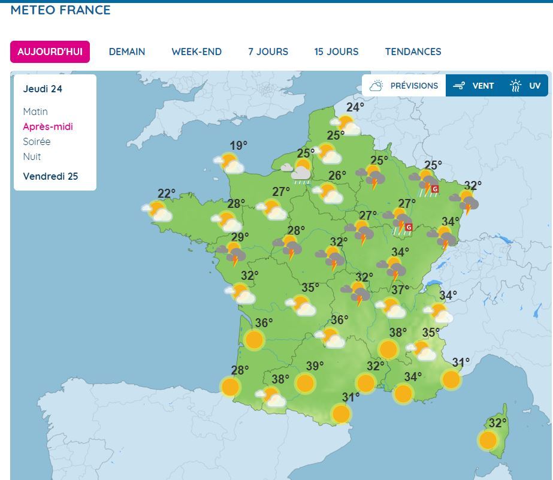The image size is (553, 480).
Task: Click the partly cloudy icon under 22° in Brittany
Action: click(x=158, y=211)
